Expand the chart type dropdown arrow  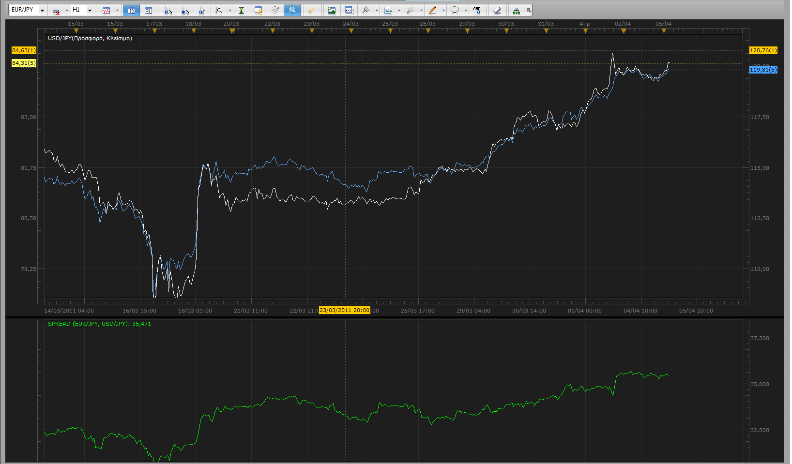pyautogui.click(x=117, y=10)
